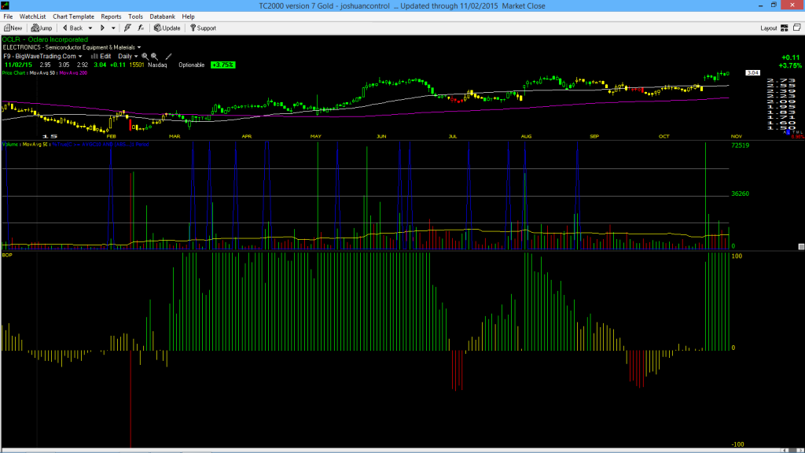Click the Layout grid icon
Image resolution: width=805 pixels, height=453 pixels.
click(785, 28)
